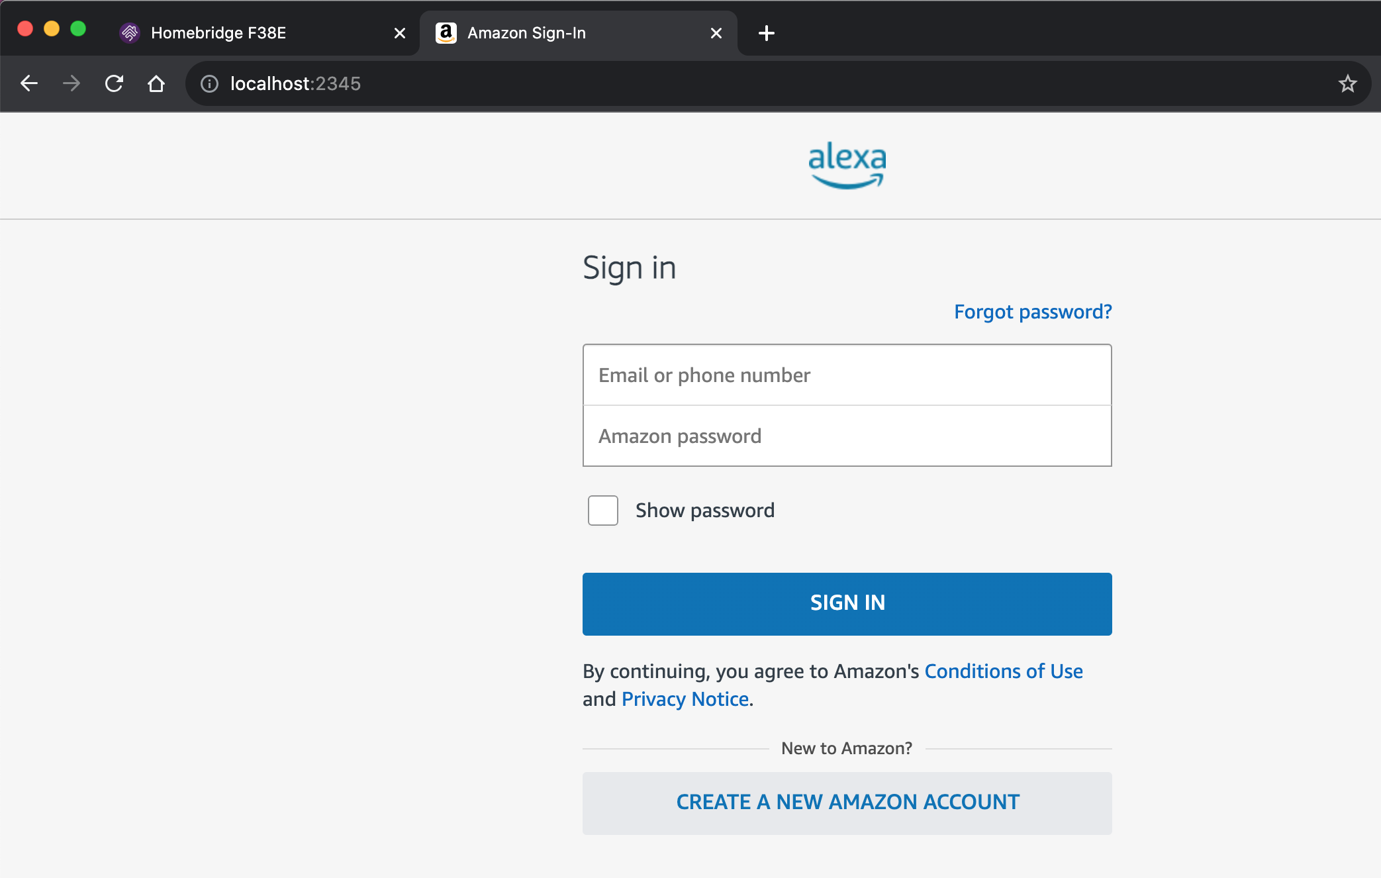Go to the browser home page
1381x878 pixels.
pos(156,83)
